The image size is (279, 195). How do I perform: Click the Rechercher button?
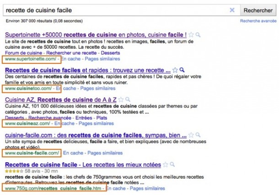(x=258, y=10)
